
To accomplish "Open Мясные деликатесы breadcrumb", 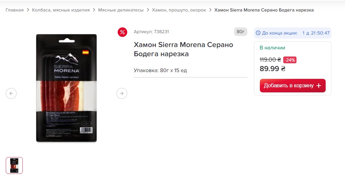I will pyautogui.click(x=121, y=10).
